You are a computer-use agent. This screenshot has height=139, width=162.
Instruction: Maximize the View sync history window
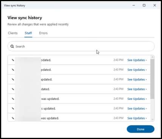point(144,5)
